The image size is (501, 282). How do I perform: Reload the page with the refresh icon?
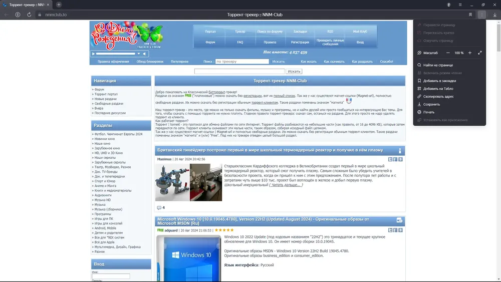(x=29, y=15)
